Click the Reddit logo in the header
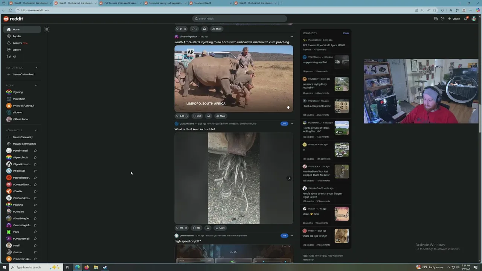 [x=13, y=19]
